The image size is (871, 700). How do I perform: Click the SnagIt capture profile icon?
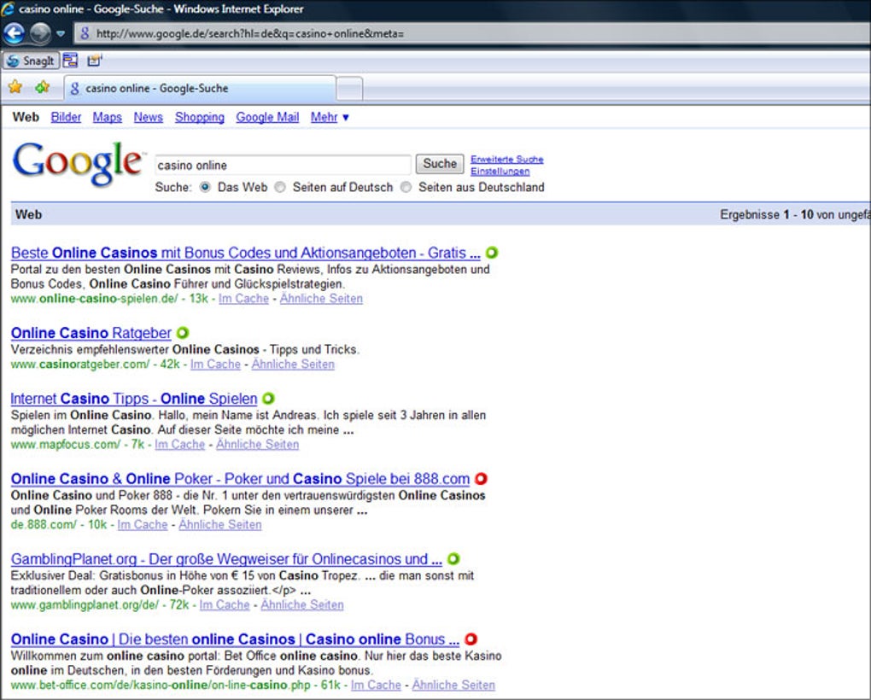point(95,60)
